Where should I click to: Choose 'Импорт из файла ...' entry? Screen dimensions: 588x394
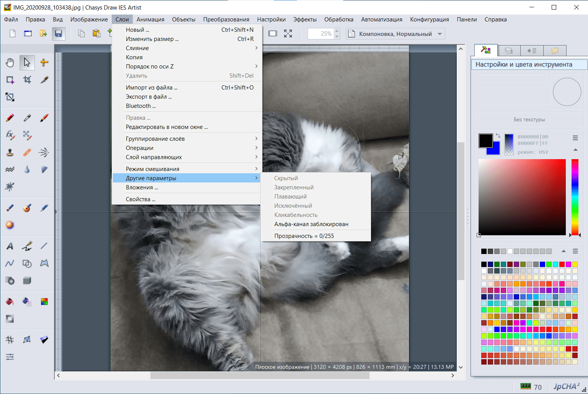(x=187, y=88)
